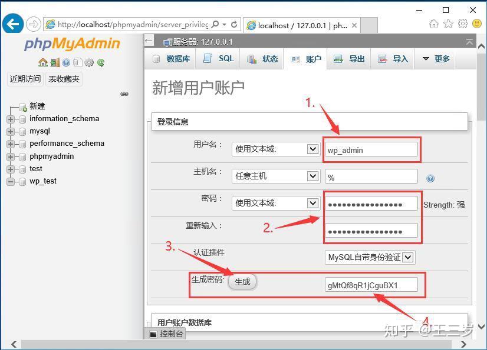This screenshot has width=487, height=350.
Task: Expand phpmyadmin database node
Action: [10, 156]
